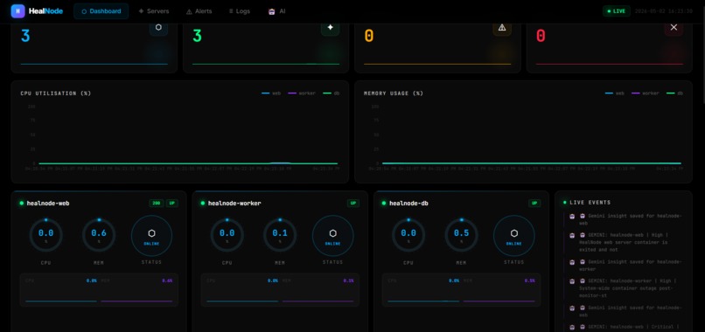The height and width of the screenshot is (332, 705).
Task: Click sparkle icon on the green stat card
Action: (x=330, y=27)
